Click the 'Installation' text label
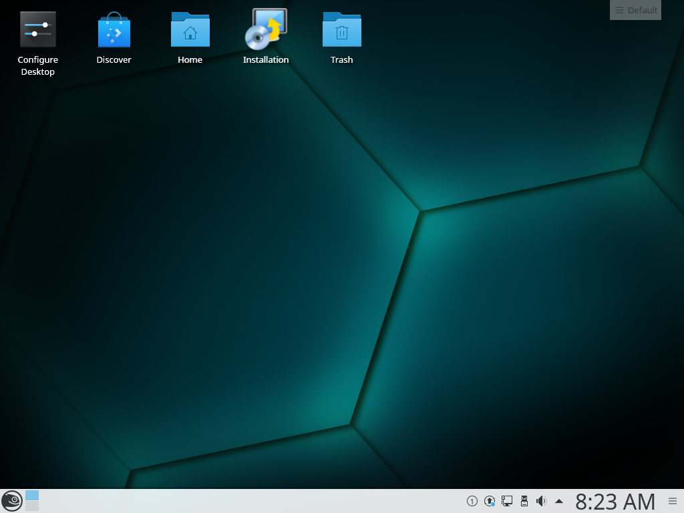 point(266,60)
